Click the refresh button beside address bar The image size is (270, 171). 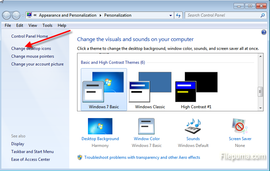(x=179, y=15)
